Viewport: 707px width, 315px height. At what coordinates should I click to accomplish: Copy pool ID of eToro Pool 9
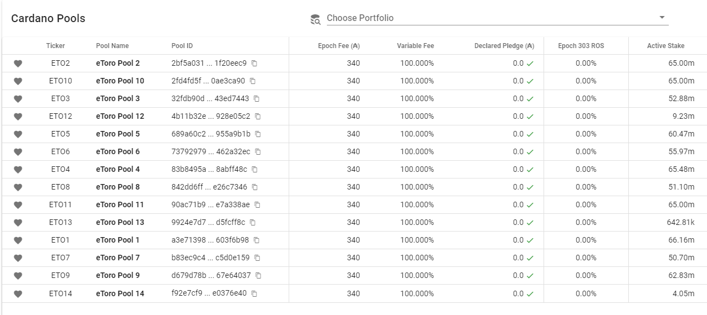(258, 276)
